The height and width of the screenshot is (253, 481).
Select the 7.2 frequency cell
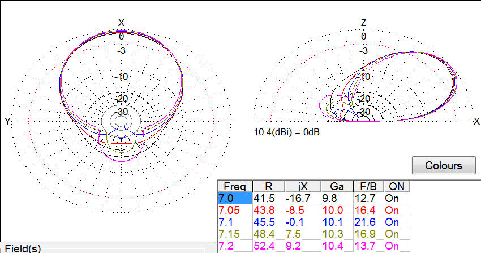pos(234,246)
